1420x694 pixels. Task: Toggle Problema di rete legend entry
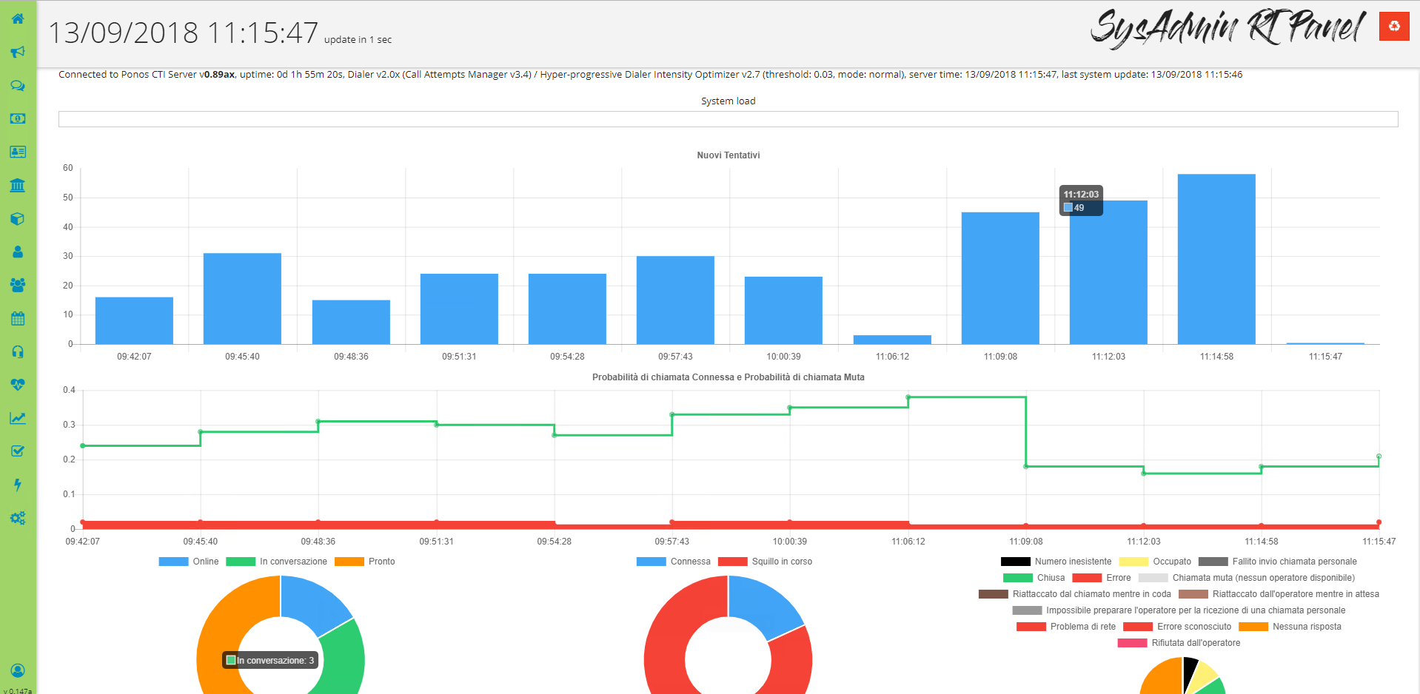[1066, 627]
